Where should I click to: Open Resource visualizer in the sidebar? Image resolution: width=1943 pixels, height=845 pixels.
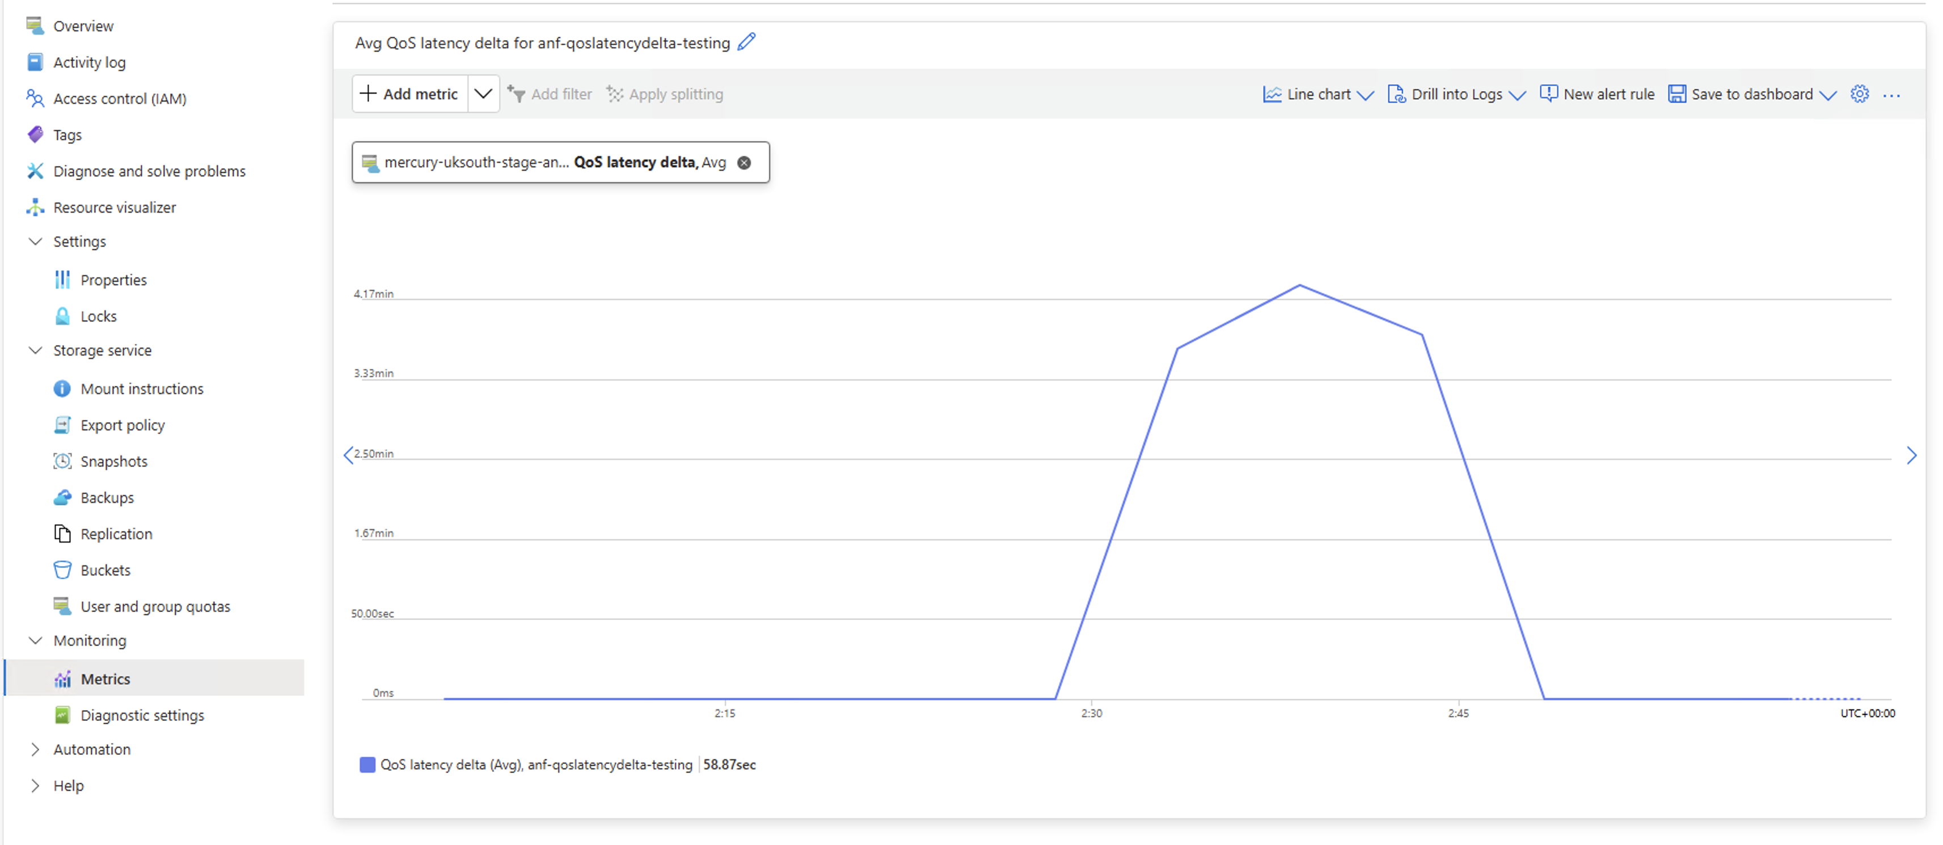[x=114, y=208]
